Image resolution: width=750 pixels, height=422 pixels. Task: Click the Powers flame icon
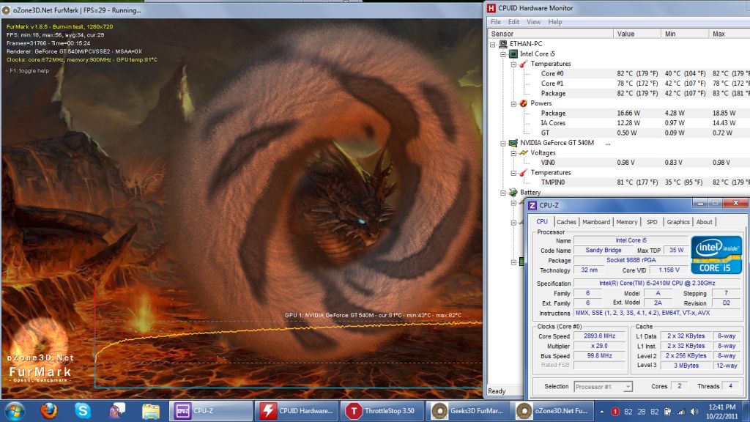point(523,103)
